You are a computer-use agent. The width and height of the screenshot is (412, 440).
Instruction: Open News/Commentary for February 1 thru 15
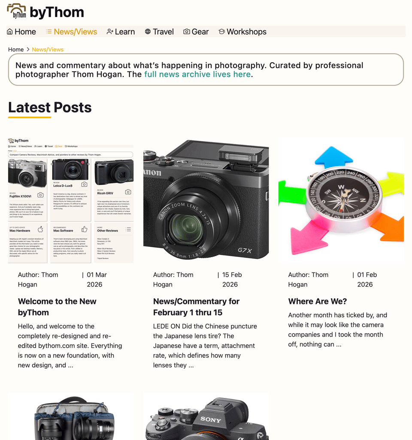tap(196, 306)
